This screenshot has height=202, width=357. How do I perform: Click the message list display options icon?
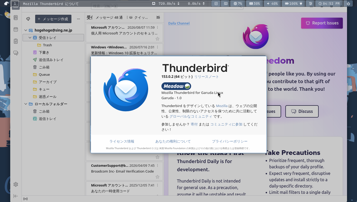coord(158,17)
